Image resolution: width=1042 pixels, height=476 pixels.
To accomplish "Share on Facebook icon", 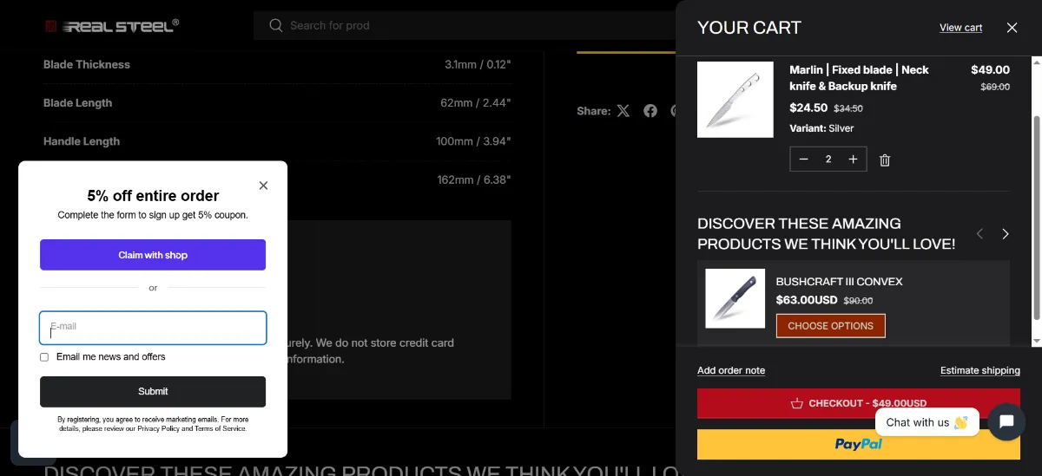I will point(650,111).
